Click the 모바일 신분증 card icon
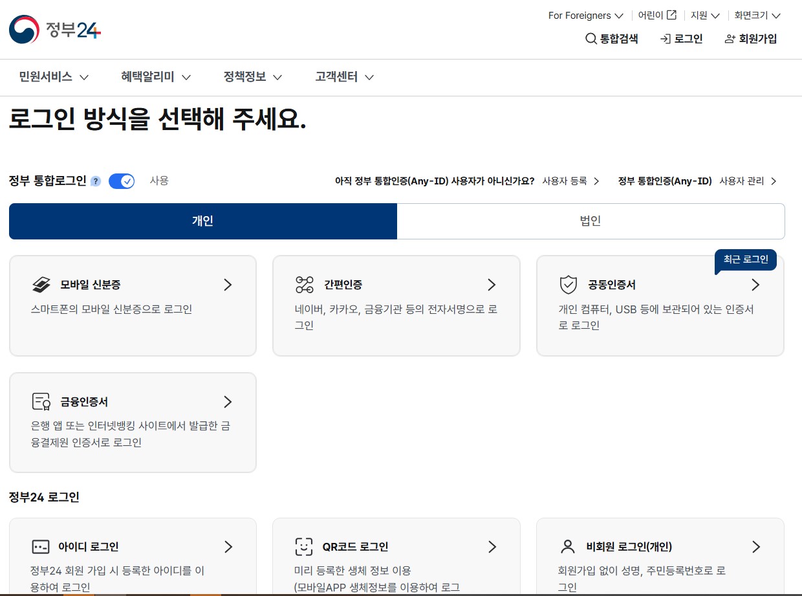Viewport: 802px width, 596px height. (x=41, y=285)
